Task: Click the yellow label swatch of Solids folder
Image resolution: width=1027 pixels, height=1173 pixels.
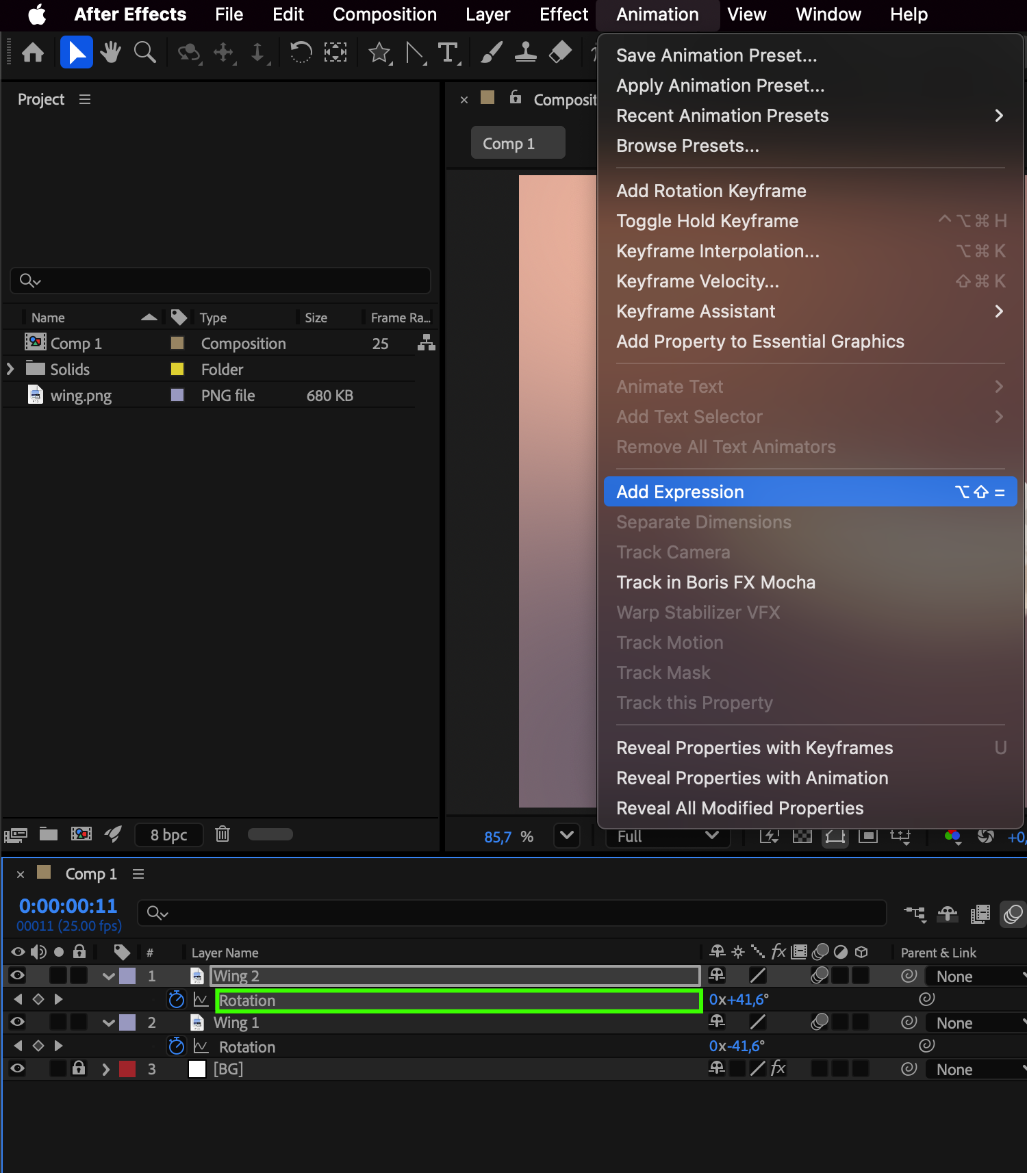Action: pyautogui.click(x=177, y=369)
